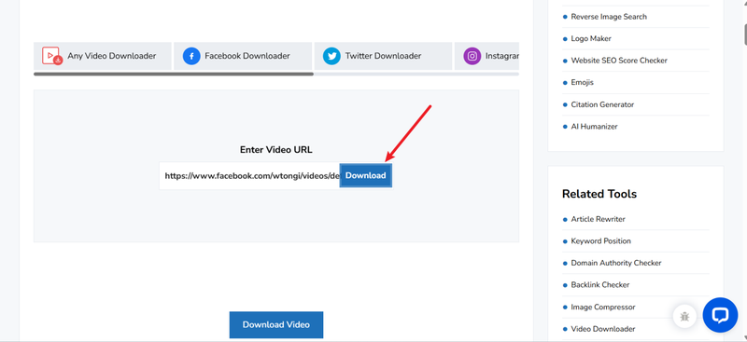This screenshot has width=747, height=342.
Task: Click the page vertical scrollbar thumb
Action: 744,34
